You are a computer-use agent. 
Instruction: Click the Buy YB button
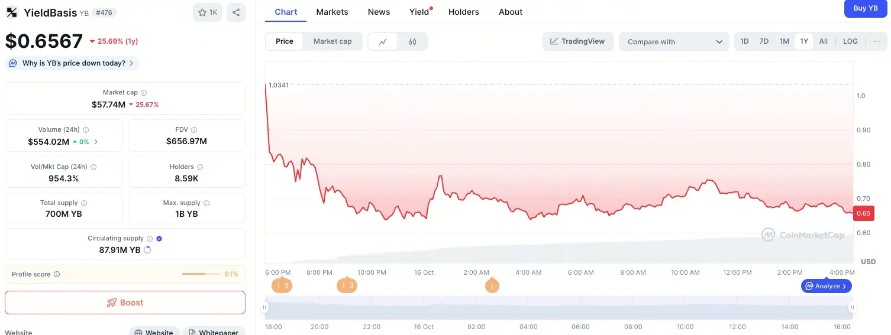coord(865,8)
